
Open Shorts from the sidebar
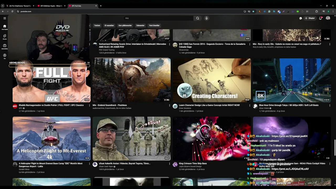[x=4, y=37]
